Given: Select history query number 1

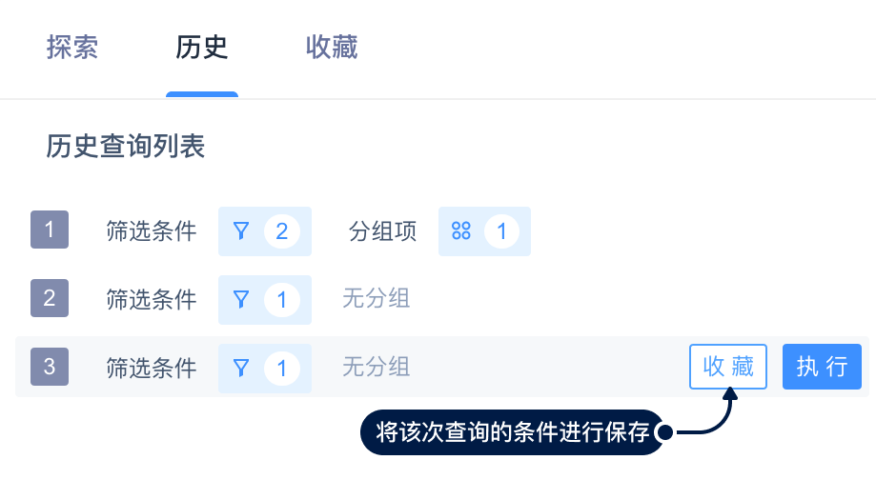Looking at the screenshot, I should pyautogui.click(x=50, y=230).
